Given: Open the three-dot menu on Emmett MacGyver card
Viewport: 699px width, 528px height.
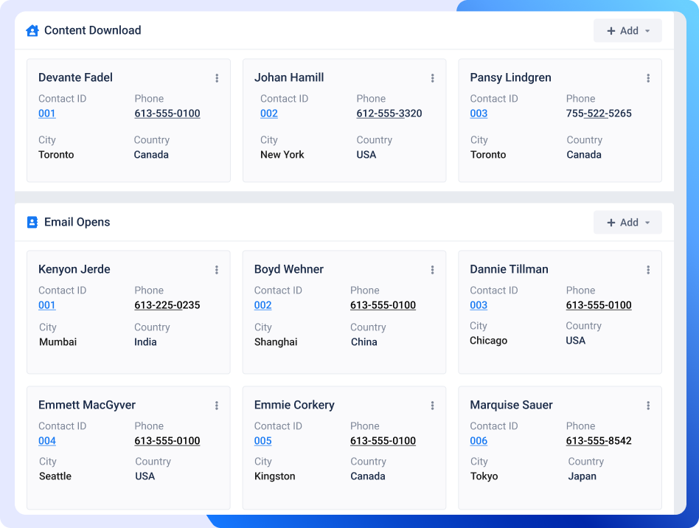Looking at the screenshot, I should point(217,406).
